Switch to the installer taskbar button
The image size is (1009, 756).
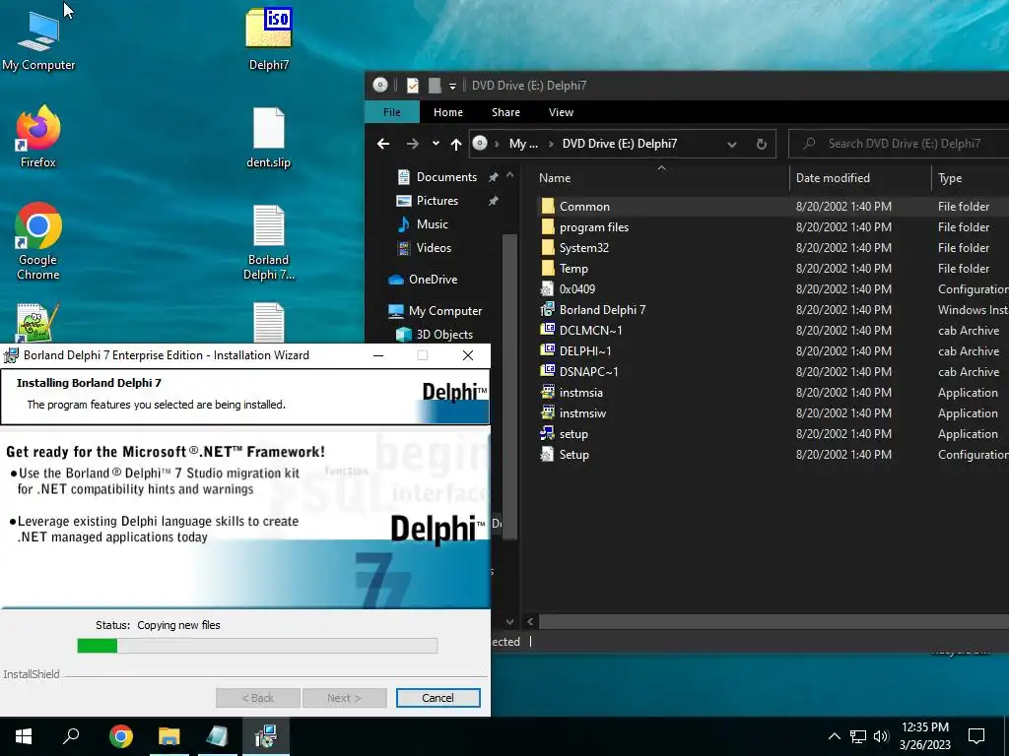pos(265,736)
